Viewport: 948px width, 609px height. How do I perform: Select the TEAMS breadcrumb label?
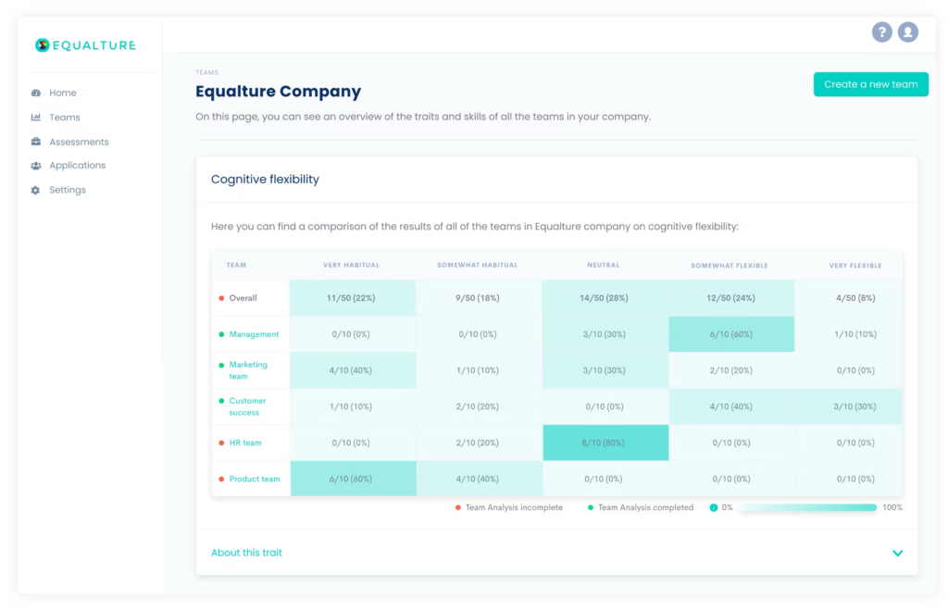(x=206, y=72)
